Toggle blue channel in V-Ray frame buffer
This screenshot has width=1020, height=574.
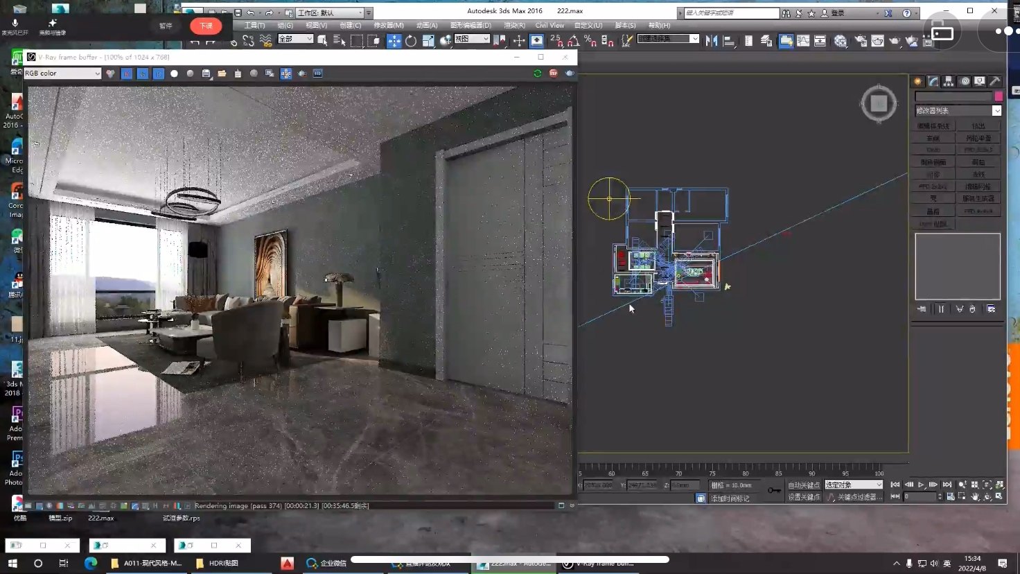[x=158, y=73]
